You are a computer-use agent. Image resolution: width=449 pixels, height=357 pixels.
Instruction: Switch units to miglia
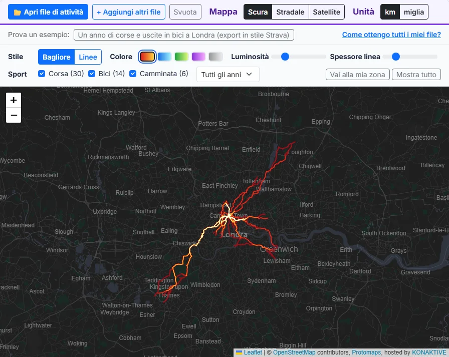coord(414,12)
